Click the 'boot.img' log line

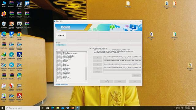coord(62,76)
